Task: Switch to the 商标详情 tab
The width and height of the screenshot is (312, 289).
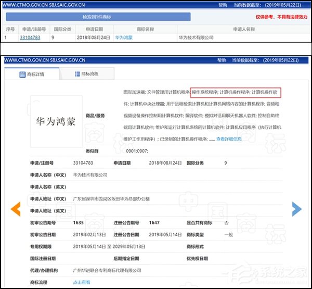Action: [x=32, y=74]
